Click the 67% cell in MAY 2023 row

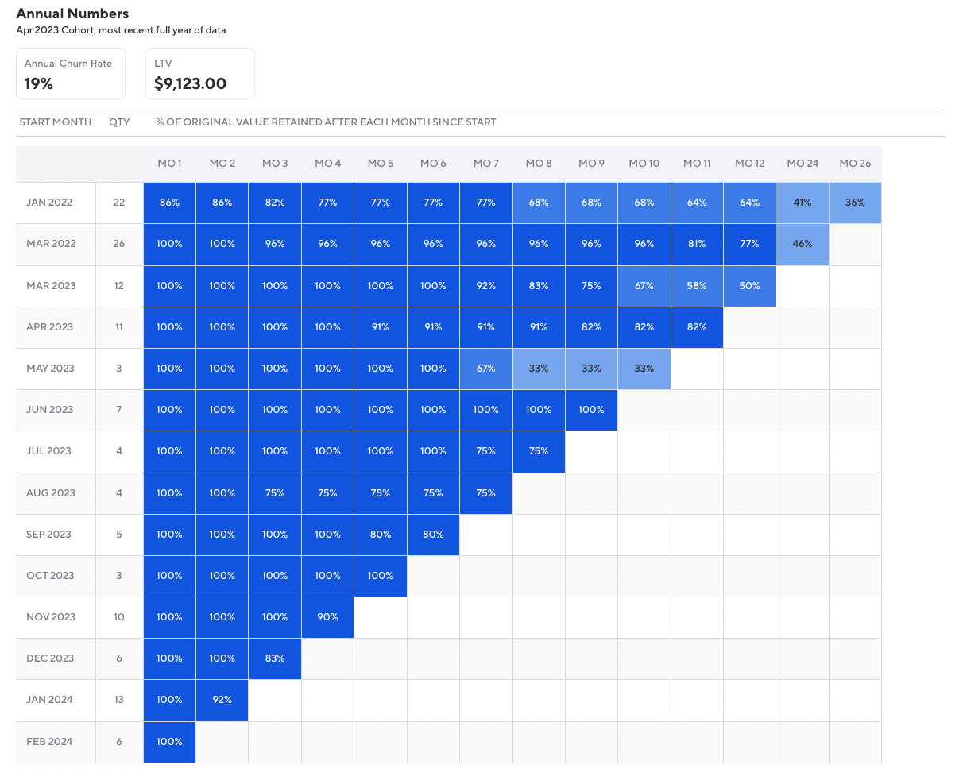[485, 369]
